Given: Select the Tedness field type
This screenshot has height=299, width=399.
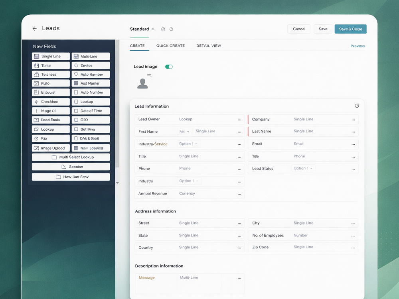Looking at the screenshot, I should [51, 75].
